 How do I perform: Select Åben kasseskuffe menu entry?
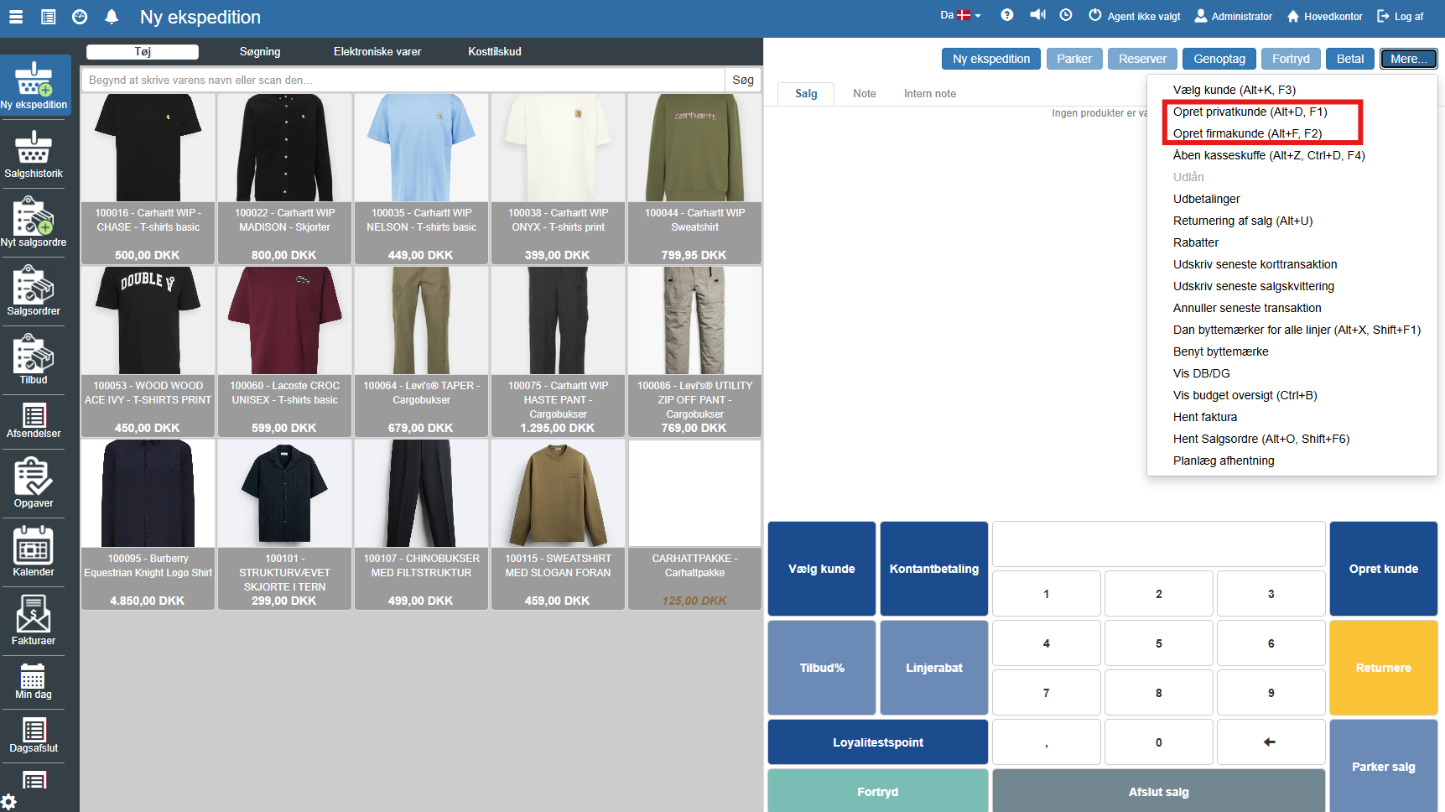[1269, 155]
